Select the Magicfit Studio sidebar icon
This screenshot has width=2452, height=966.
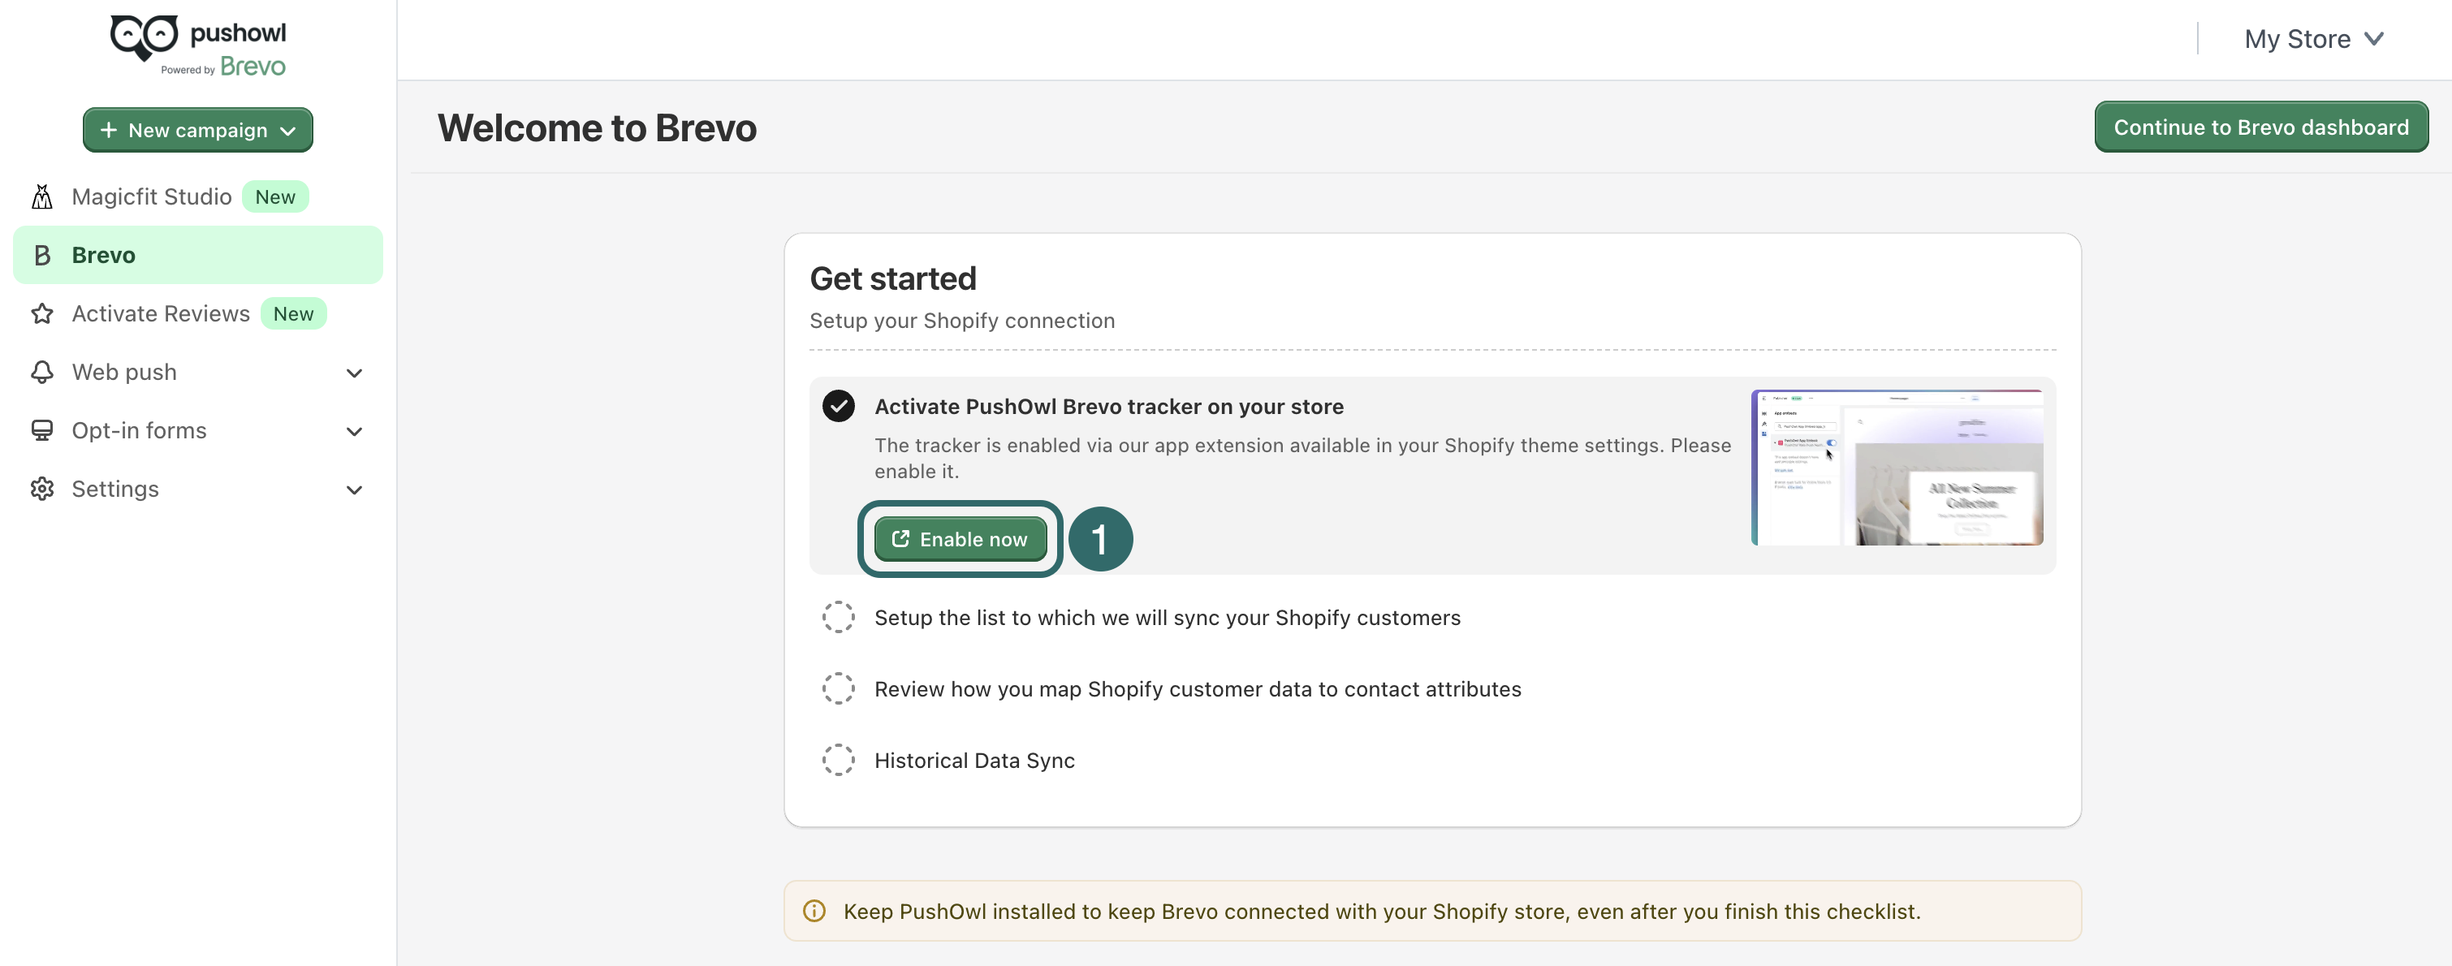click(42, 196)
